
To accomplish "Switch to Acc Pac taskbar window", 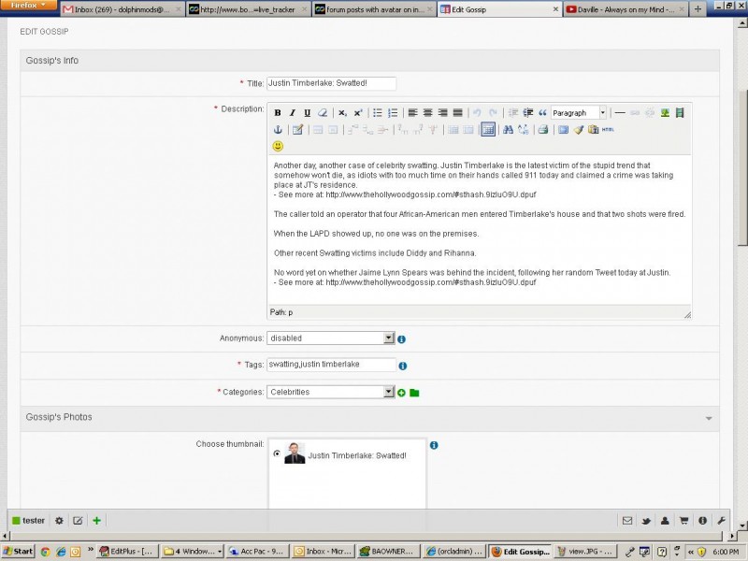I will pos(256,552).
